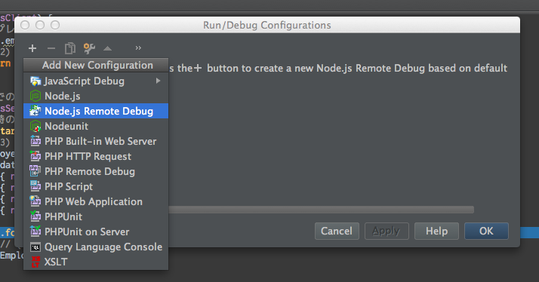Choose PHPUnit on Server entry
Screen dimensions: 539x282
click(x=96, y=231)
